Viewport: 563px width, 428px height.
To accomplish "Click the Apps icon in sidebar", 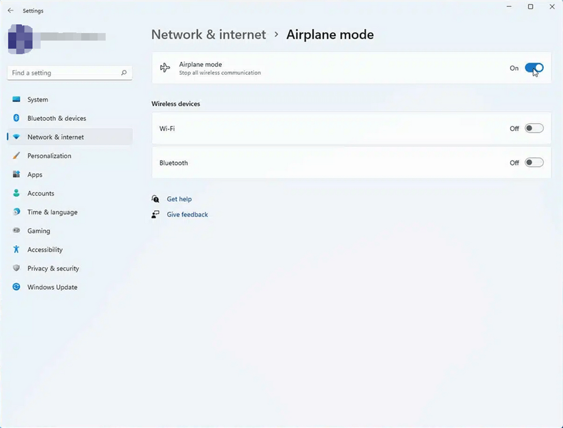I will (16, 175).
